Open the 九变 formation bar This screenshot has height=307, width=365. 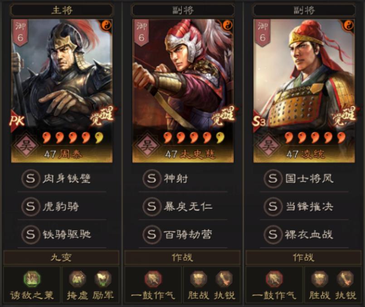pos(61,258)
